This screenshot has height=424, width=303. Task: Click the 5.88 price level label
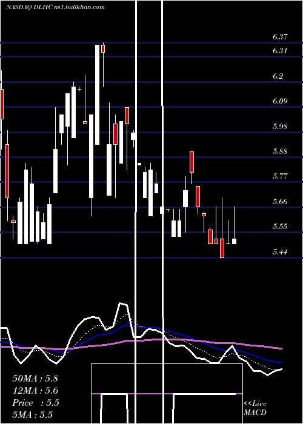(x=280, y=151)
